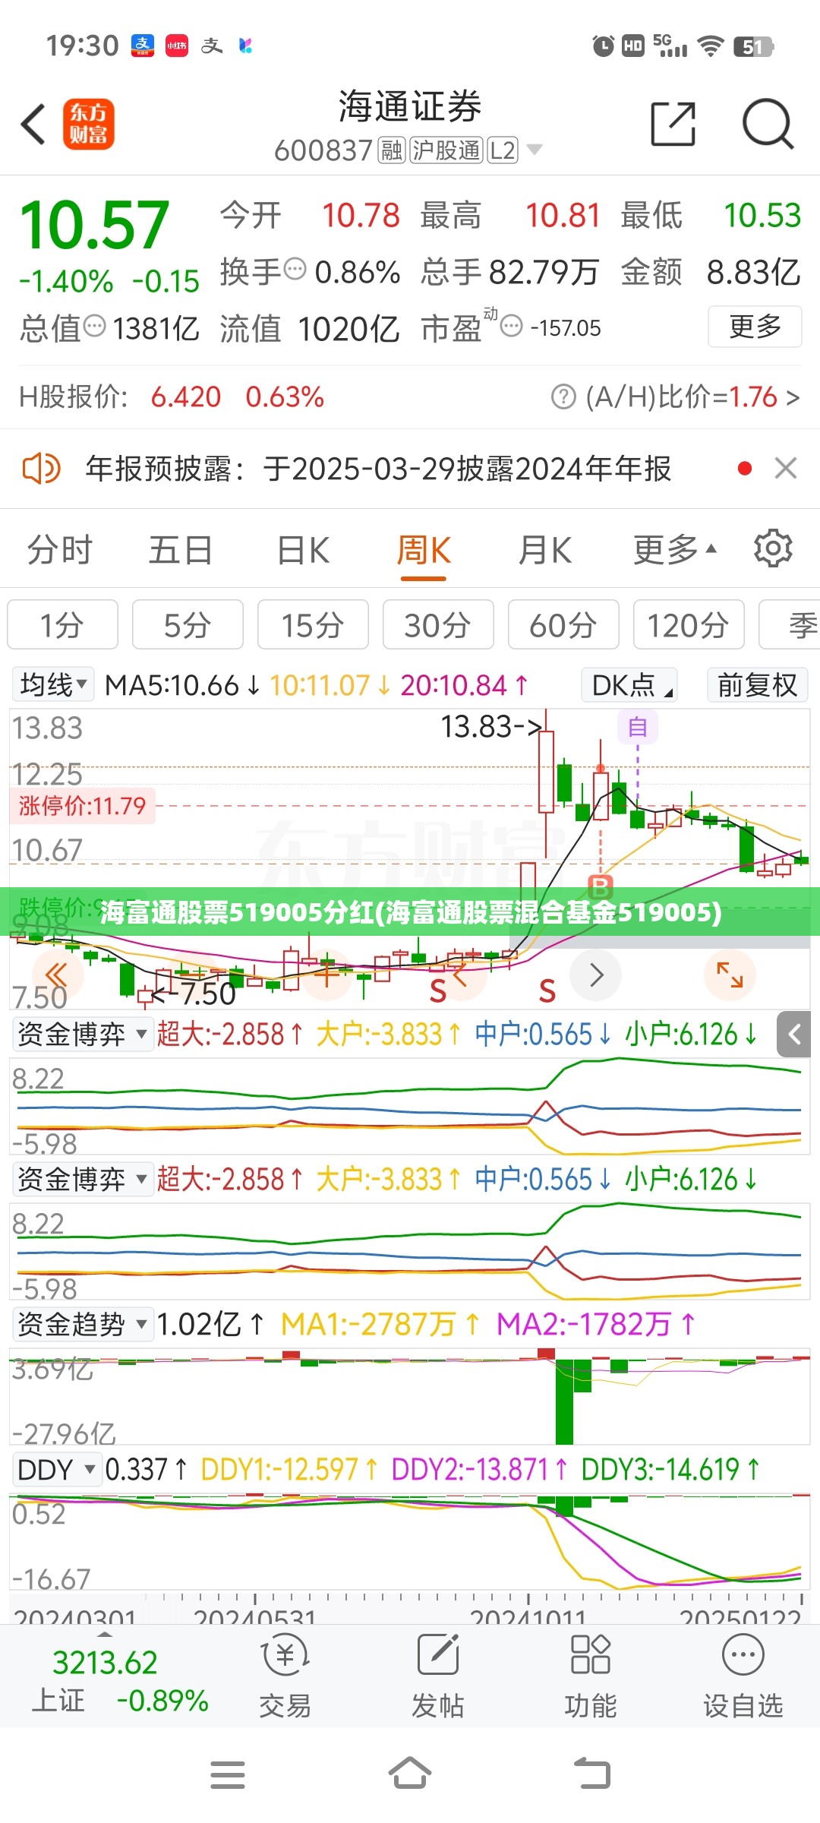Viewport: 820px width, 1823px height.
Task: Open the search magnifier icon
Action: click(768, 124)
